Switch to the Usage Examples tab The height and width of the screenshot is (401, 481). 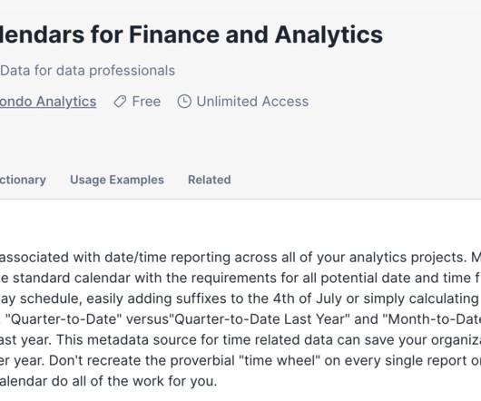coord(117,180)
